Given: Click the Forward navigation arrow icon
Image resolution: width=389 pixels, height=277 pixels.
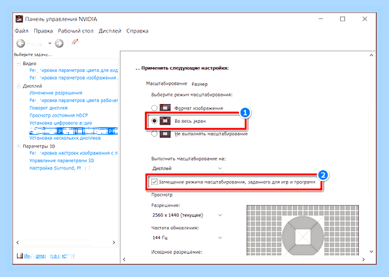Looking at the screenshot, I should click(59, 43).
